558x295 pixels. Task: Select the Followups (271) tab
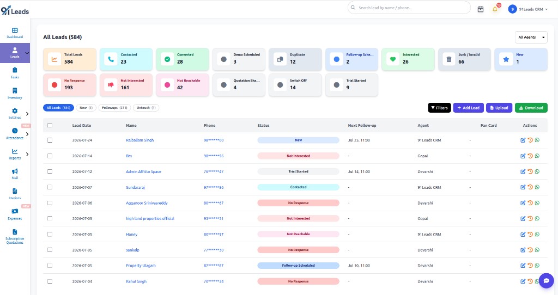[x=114, y=108]
